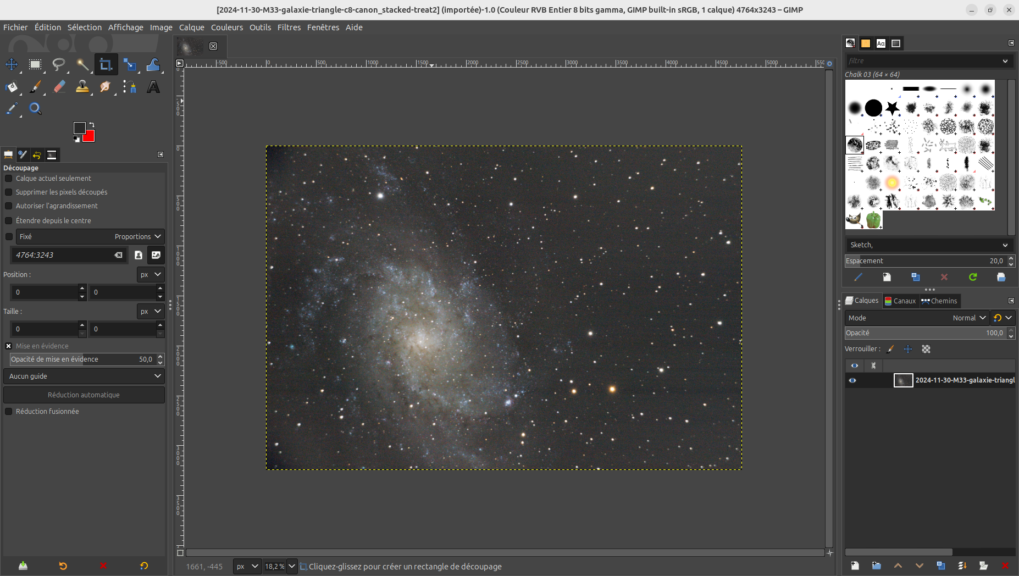Select the Crop tool in toolbox
1019x576 pixels.
pyautogui.click(x=106, y=65)
